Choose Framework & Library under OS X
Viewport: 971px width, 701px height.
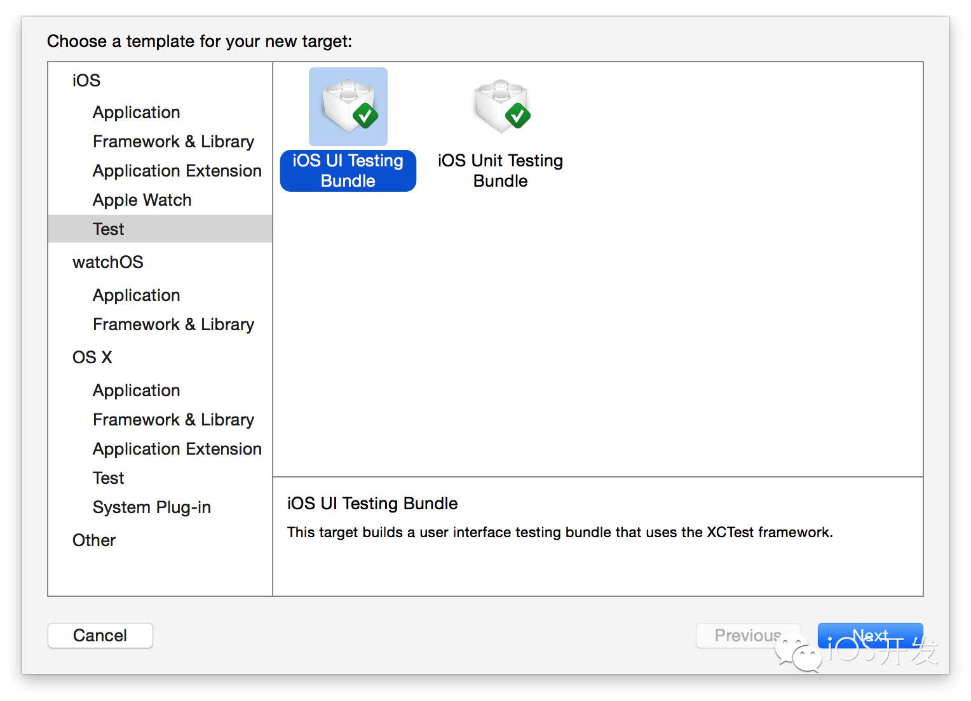[173, 420]
